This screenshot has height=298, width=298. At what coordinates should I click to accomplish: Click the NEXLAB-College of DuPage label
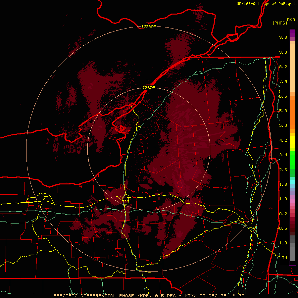[x=264, y=4]
